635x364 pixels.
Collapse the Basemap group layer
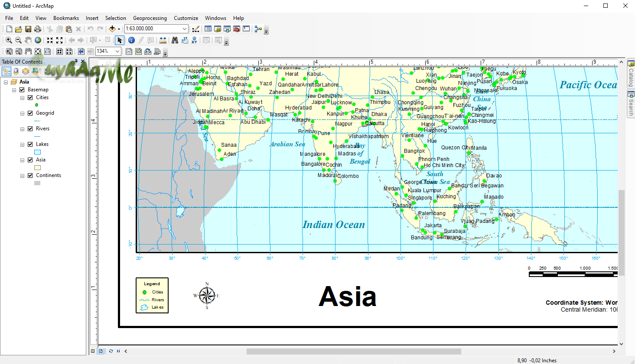point(14,90)
